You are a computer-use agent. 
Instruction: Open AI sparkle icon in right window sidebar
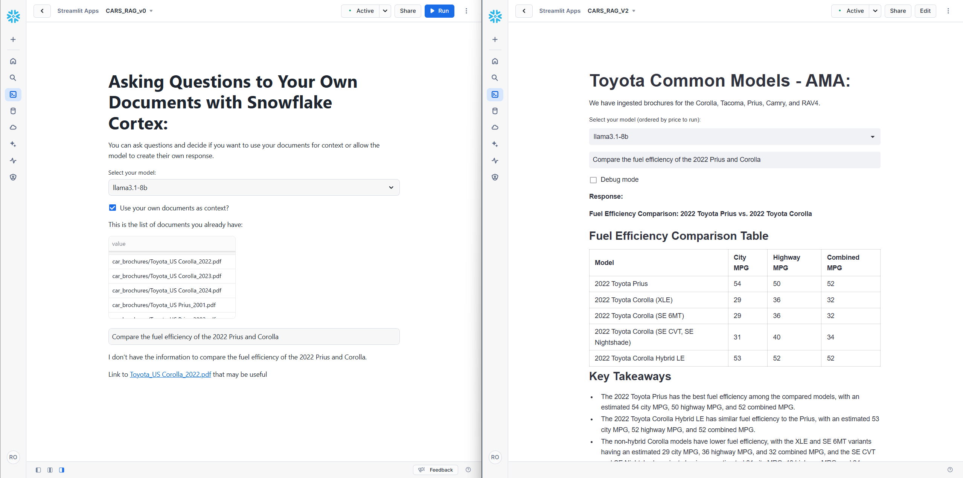point(495,144)
